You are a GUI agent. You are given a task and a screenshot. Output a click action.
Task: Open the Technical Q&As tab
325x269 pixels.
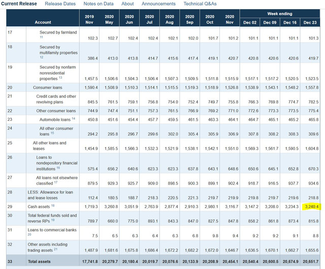[200, 4]
